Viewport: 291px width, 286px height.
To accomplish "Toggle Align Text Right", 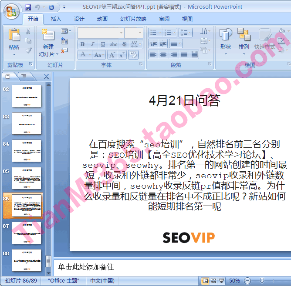I will click(x=174, y=54).
